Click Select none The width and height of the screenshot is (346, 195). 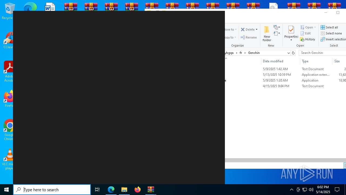(x=331, y=33)
